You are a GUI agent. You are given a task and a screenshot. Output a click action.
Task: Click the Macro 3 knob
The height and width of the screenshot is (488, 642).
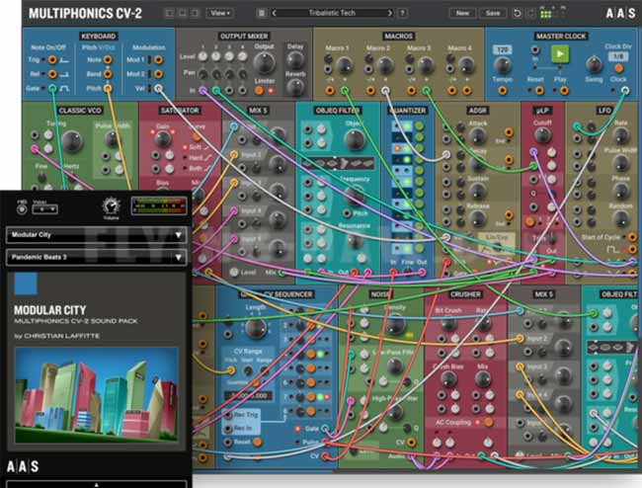426,65
